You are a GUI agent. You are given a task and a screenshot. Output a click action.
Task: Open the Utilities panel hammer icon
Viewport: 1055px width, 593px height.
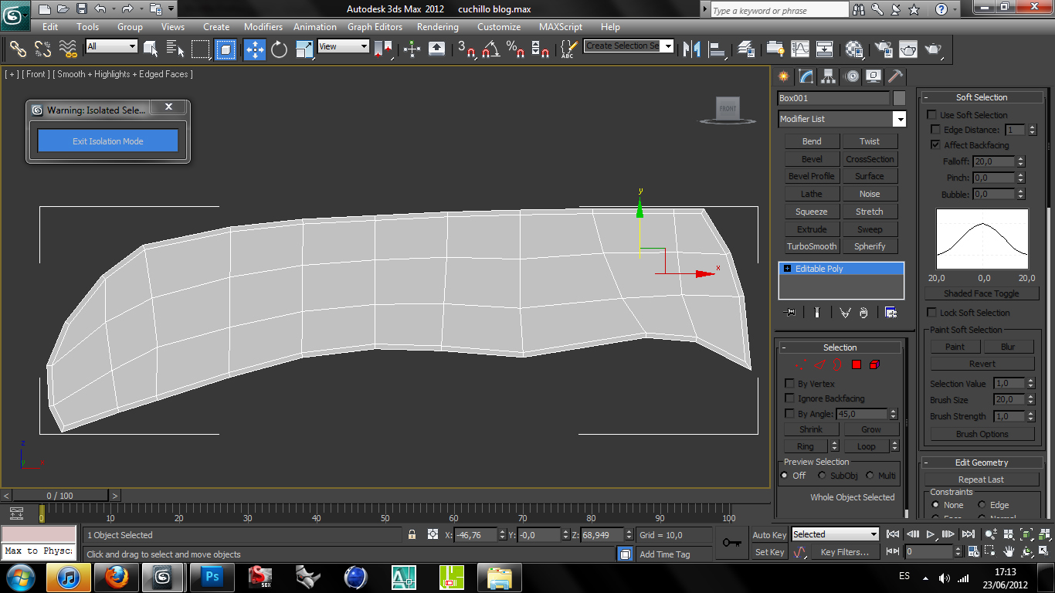[x=894, y=76]
